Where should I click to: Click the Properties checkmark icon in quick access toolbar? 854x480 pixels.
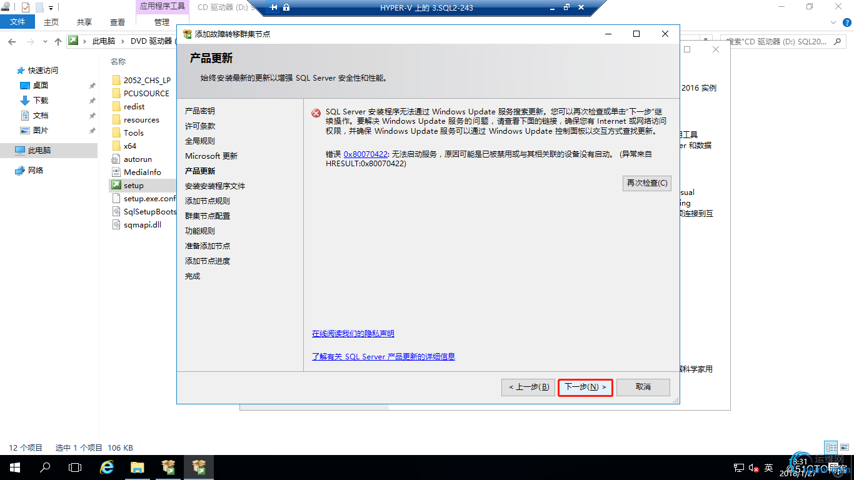click(x=26, y=7)
